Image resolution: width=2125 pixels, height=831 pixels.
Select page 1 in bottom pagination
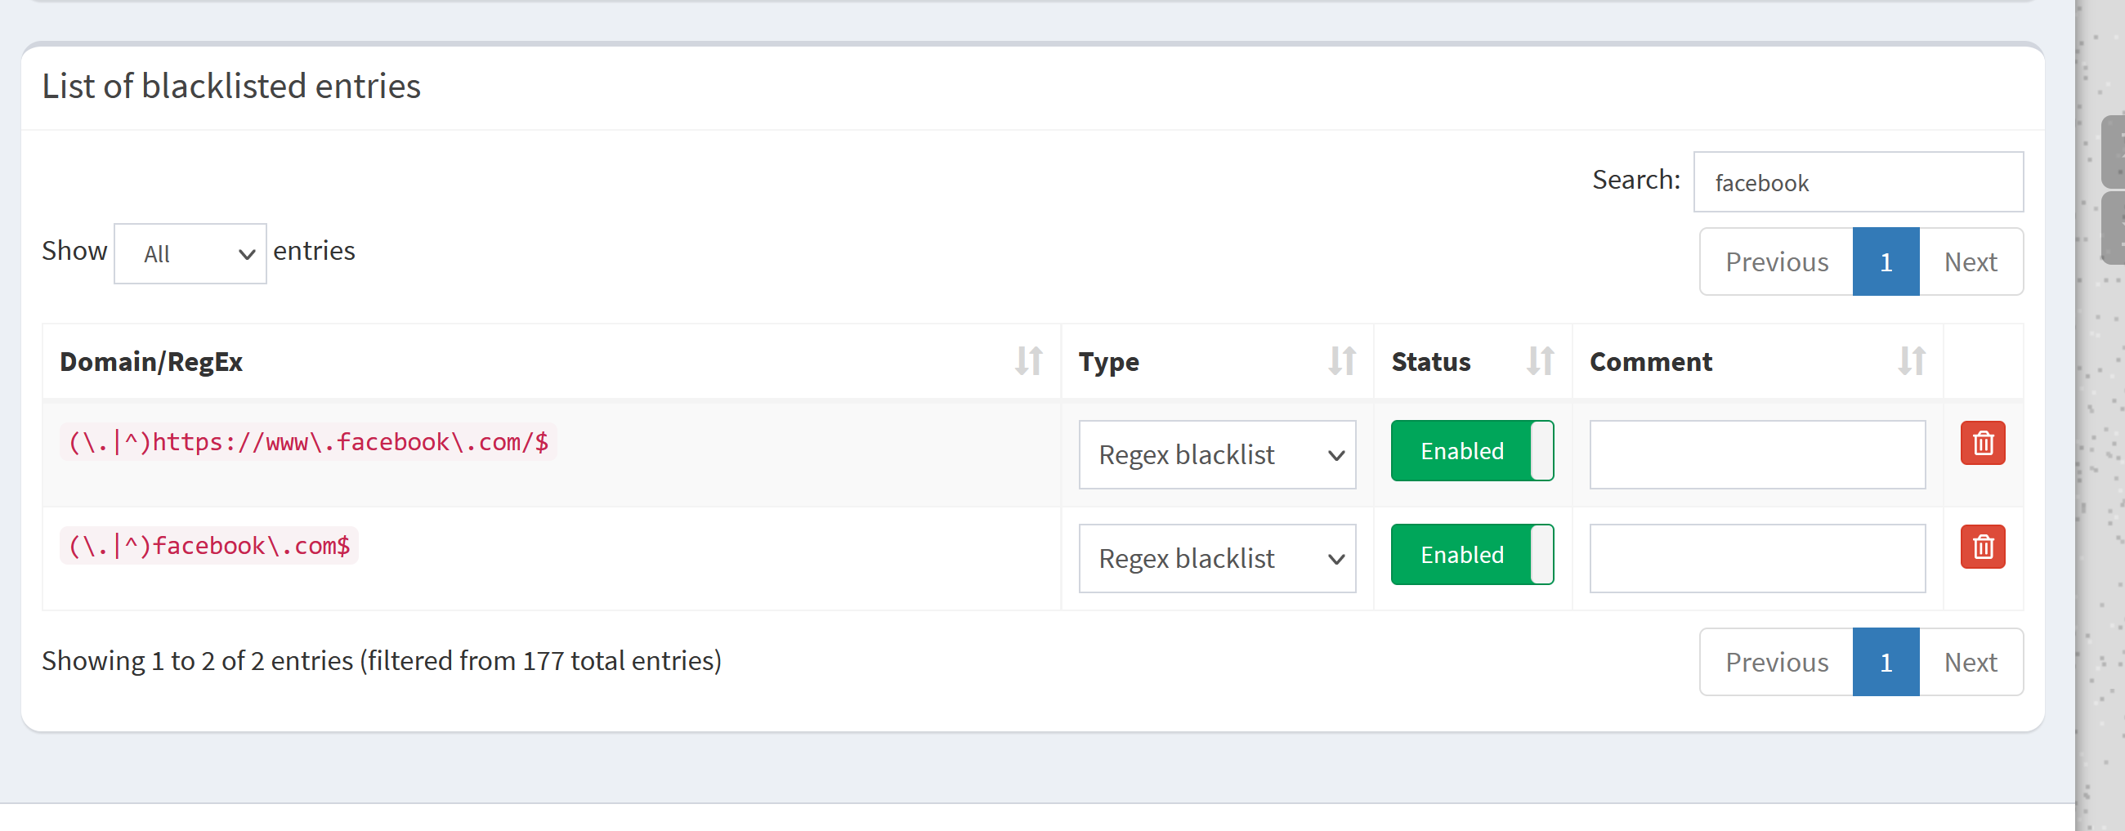pos(1885,662)
